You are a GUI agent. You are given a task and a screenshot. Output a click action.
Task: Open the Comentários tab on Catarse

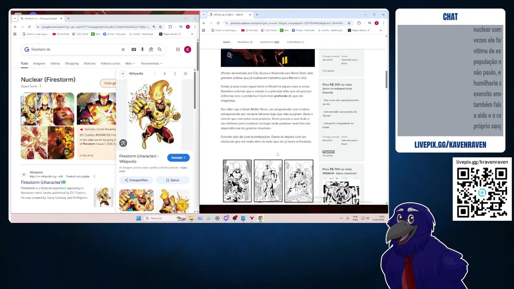coord(296,42)
